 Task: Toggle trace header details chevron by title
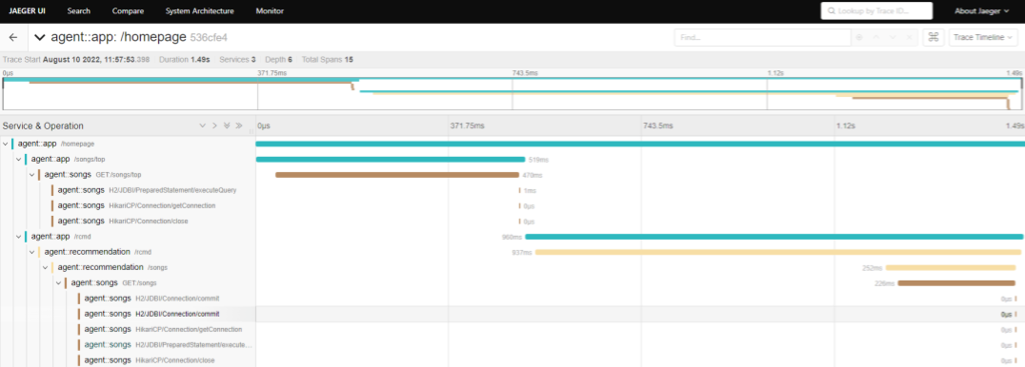[x=41, y=37]
